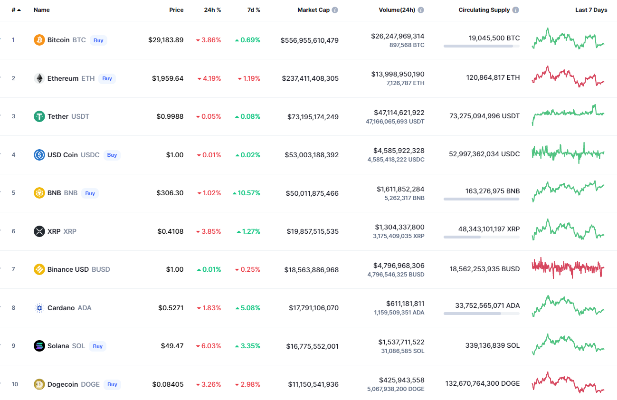Click the XRP logo icon
This screenshot has width=617, height=400.
[39, 231]
